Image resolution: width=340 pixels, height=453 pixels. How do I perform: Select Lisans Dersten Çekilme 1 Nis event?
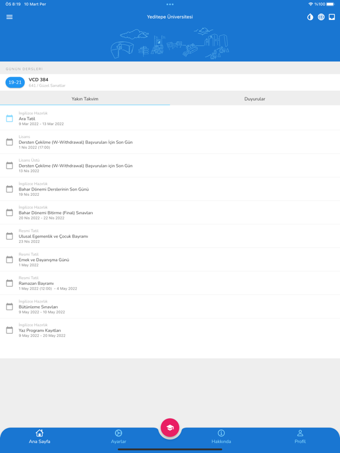(76, 142)
